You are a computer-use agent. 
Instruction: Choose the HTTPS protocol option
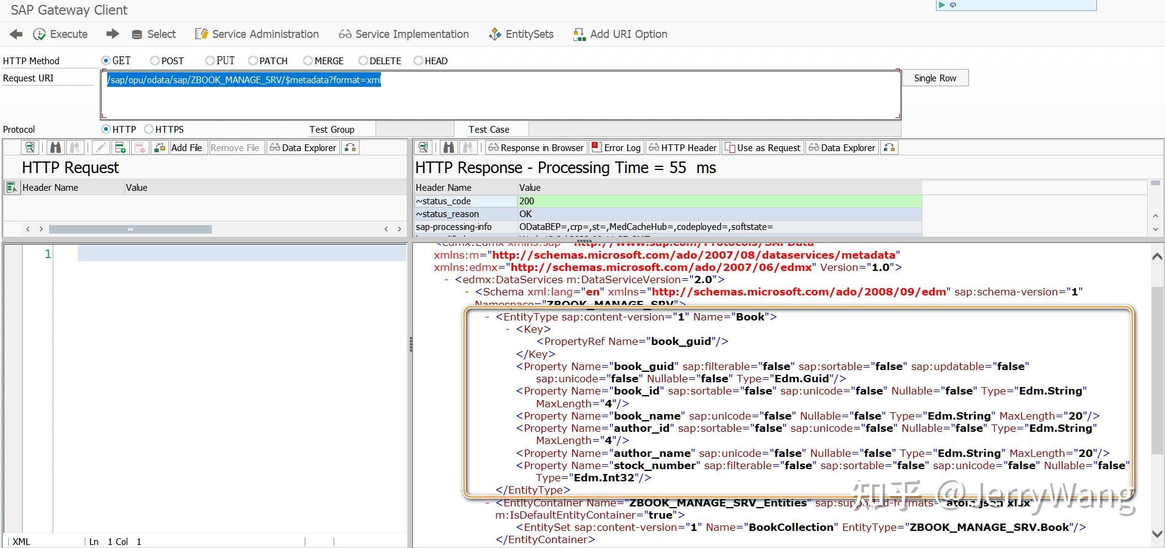click(x=149, y=129)
